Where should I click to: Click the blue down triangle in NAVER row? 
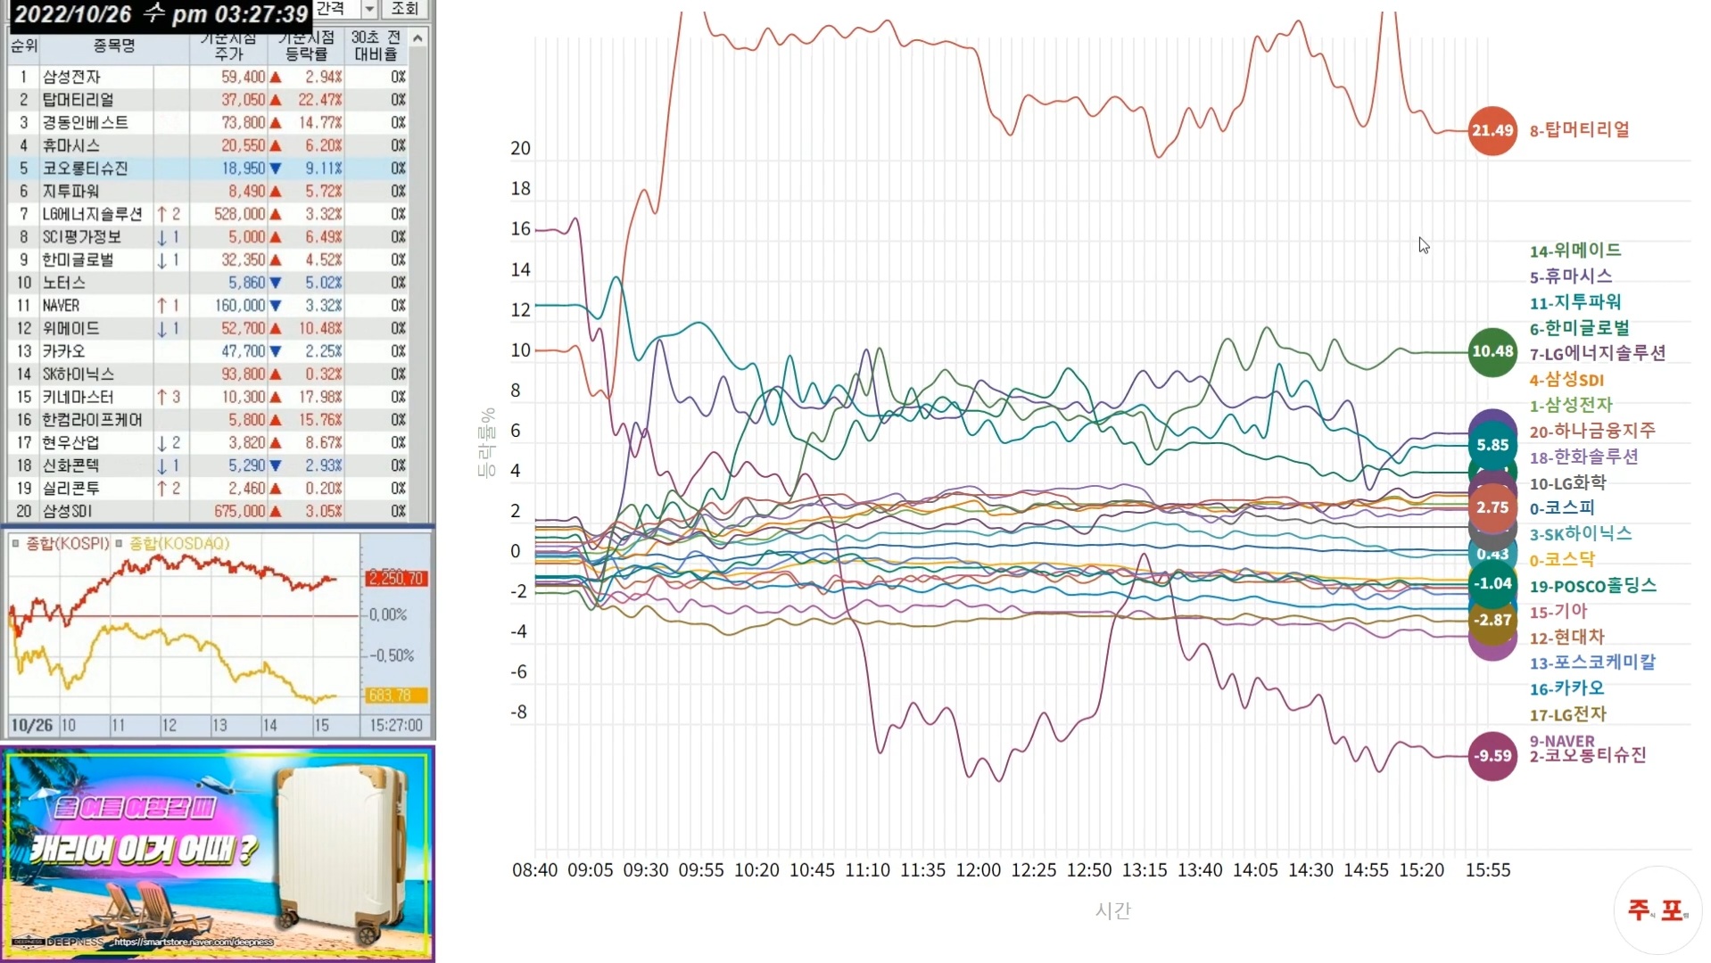click(x=276, y=306)
